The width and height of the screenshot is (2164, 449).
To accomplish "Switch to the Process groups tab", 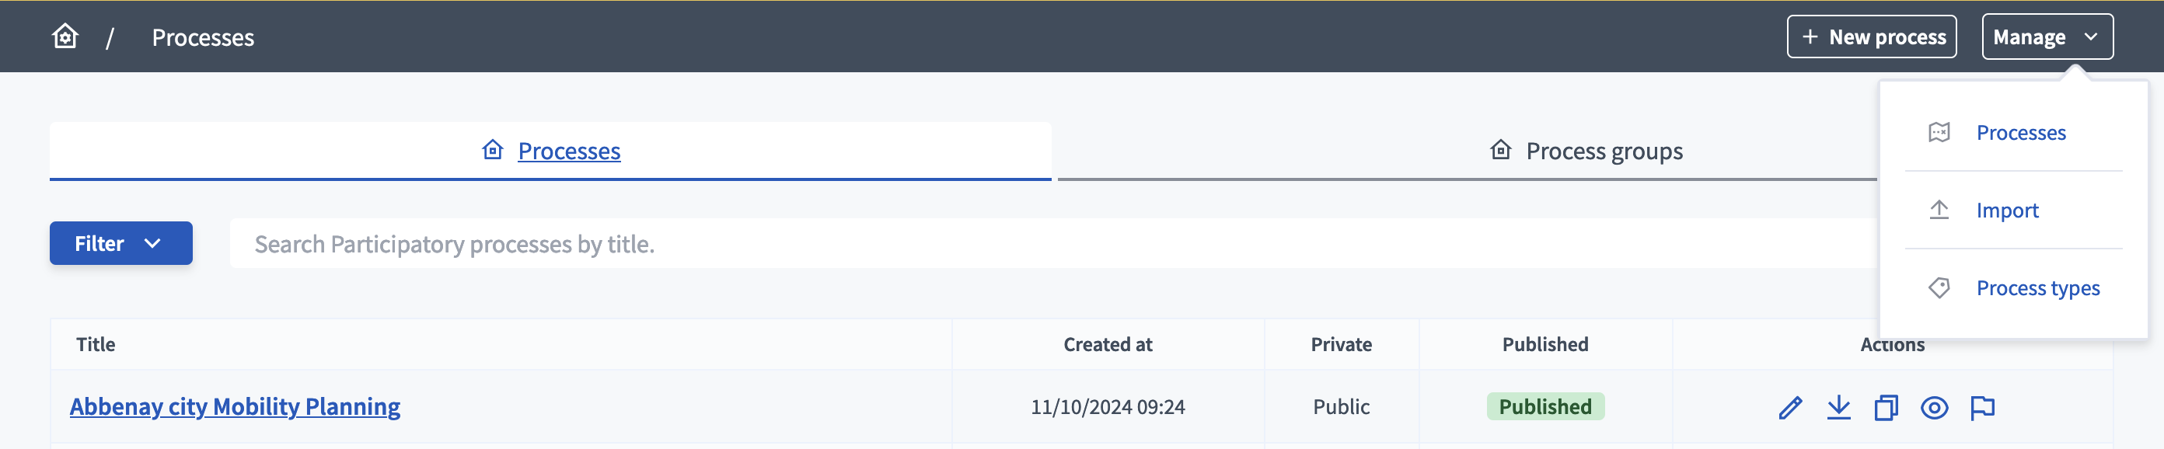I will [x=1586, y=151].
